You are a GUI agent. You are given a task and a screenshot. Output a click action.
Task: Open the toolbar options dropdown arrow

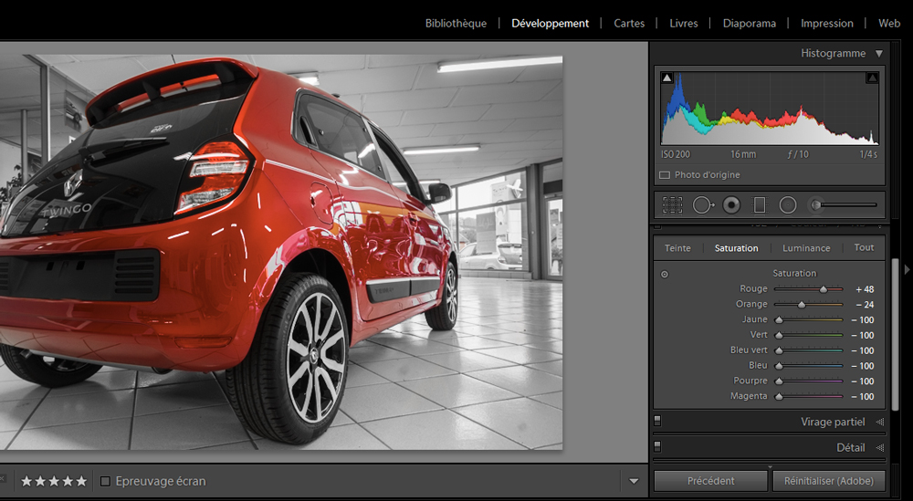634,481
